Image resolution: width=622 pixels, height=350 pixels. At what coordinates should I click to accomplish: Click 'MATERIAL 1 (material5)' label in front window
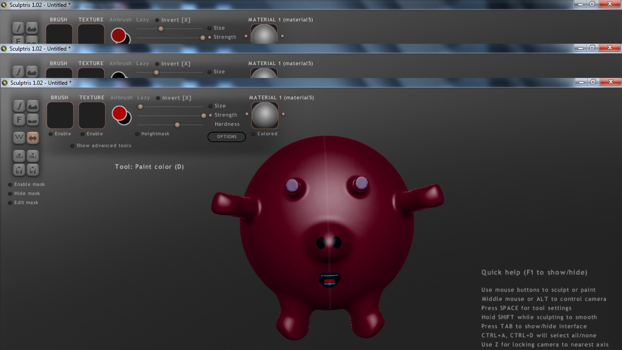tap(282, 98)
